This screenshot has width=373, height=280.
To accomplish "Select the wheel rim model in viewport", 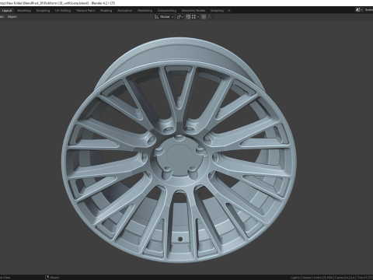I will pyautogui.click(x=179, y=150).
